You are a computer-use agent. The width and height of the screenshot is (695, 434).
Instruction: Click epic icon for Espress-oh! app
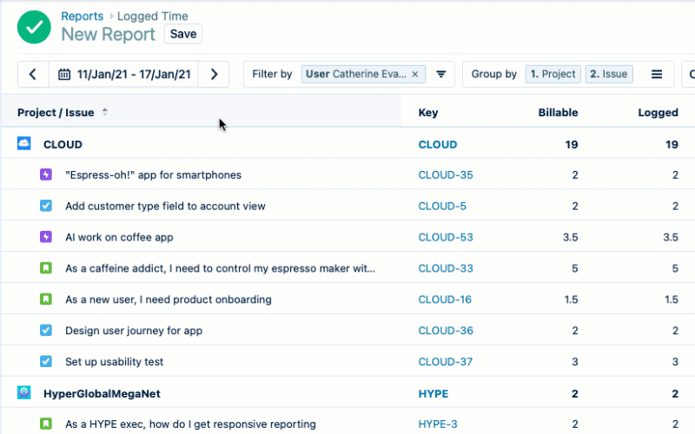[x=46, y=174]
